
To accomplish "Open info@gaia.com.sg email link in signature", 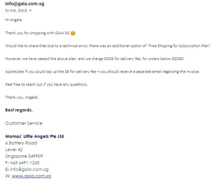I will pyautogui.click(x=29, y=169).
